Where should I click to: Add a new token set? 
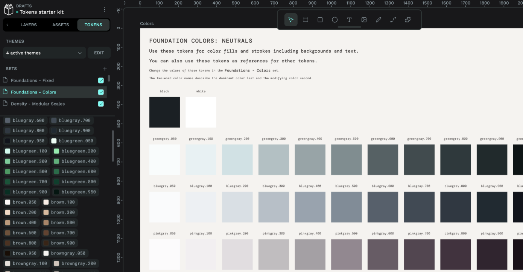(x=105, y=69)
